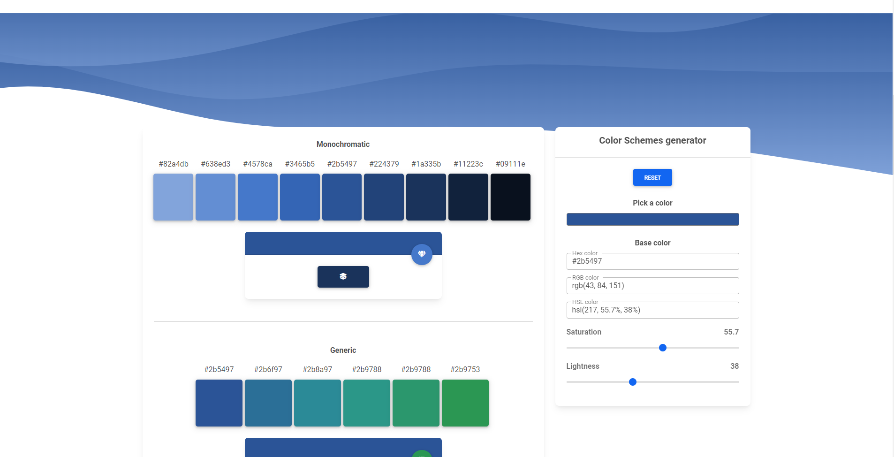The image size is (894, 457).
Task: Click the #1a335b monochromatic swatch
Action: (x=426, y=197)
